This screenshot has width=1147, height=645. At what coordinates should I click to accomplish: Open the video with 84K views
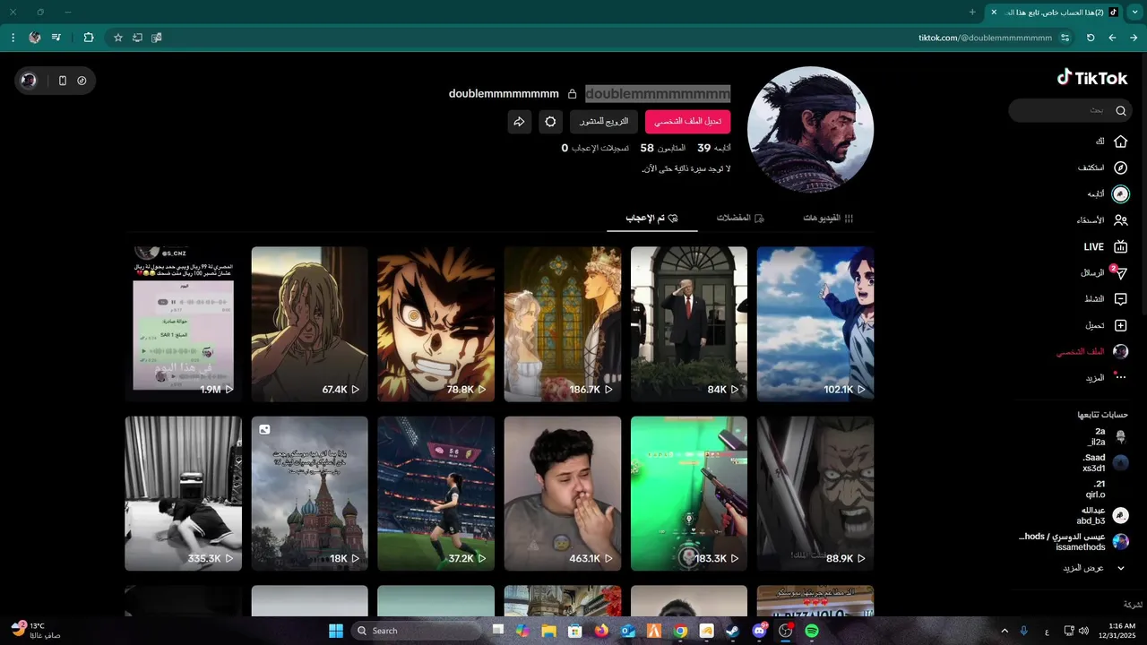tap(689, 323)
